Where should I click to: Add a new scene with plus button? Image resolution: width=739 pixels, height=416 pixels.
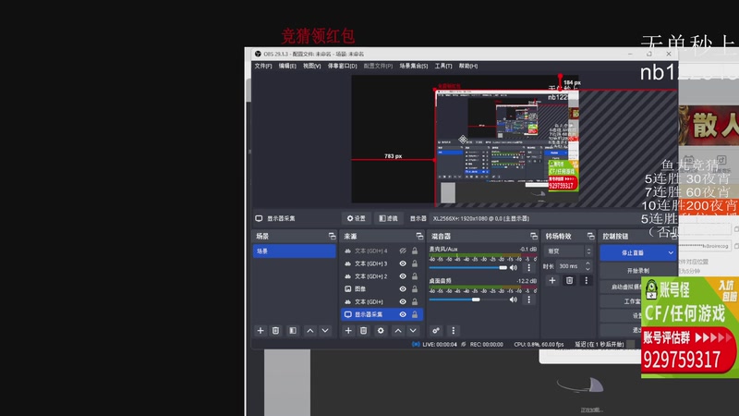coord(260,331)
